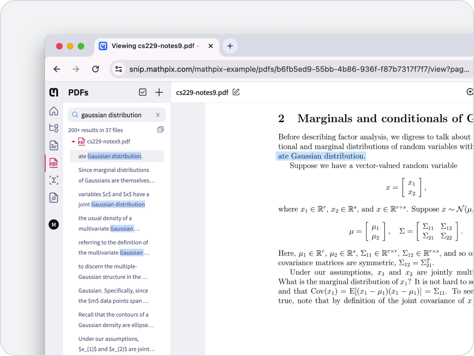Viewport: 474px width, 356px height.
Task: Add a new PDF with plus icon
Action: pyautogui.click(x=159, y=92)
